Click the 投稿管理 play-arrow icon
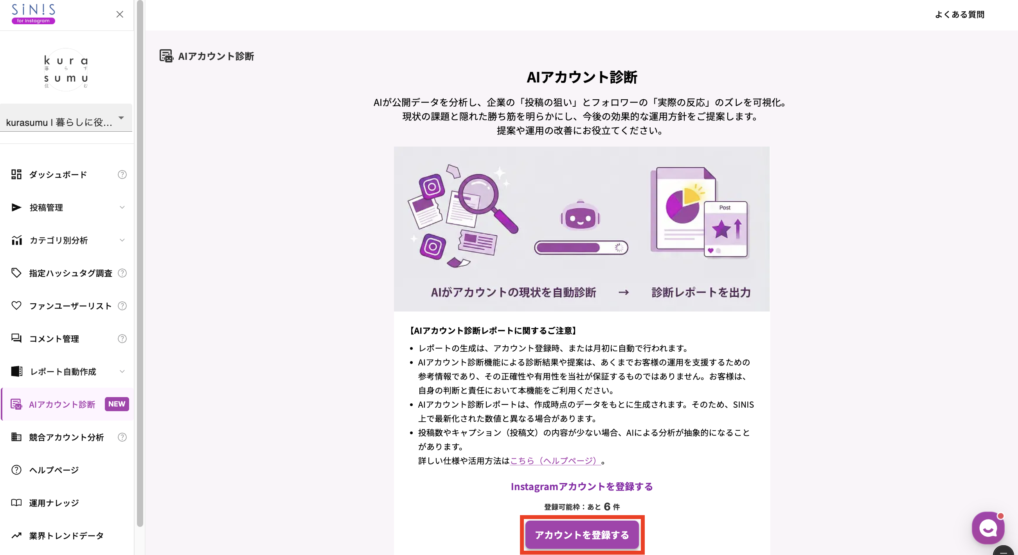This screenshot has height=555, width=1018. click(x=16, y=207)
